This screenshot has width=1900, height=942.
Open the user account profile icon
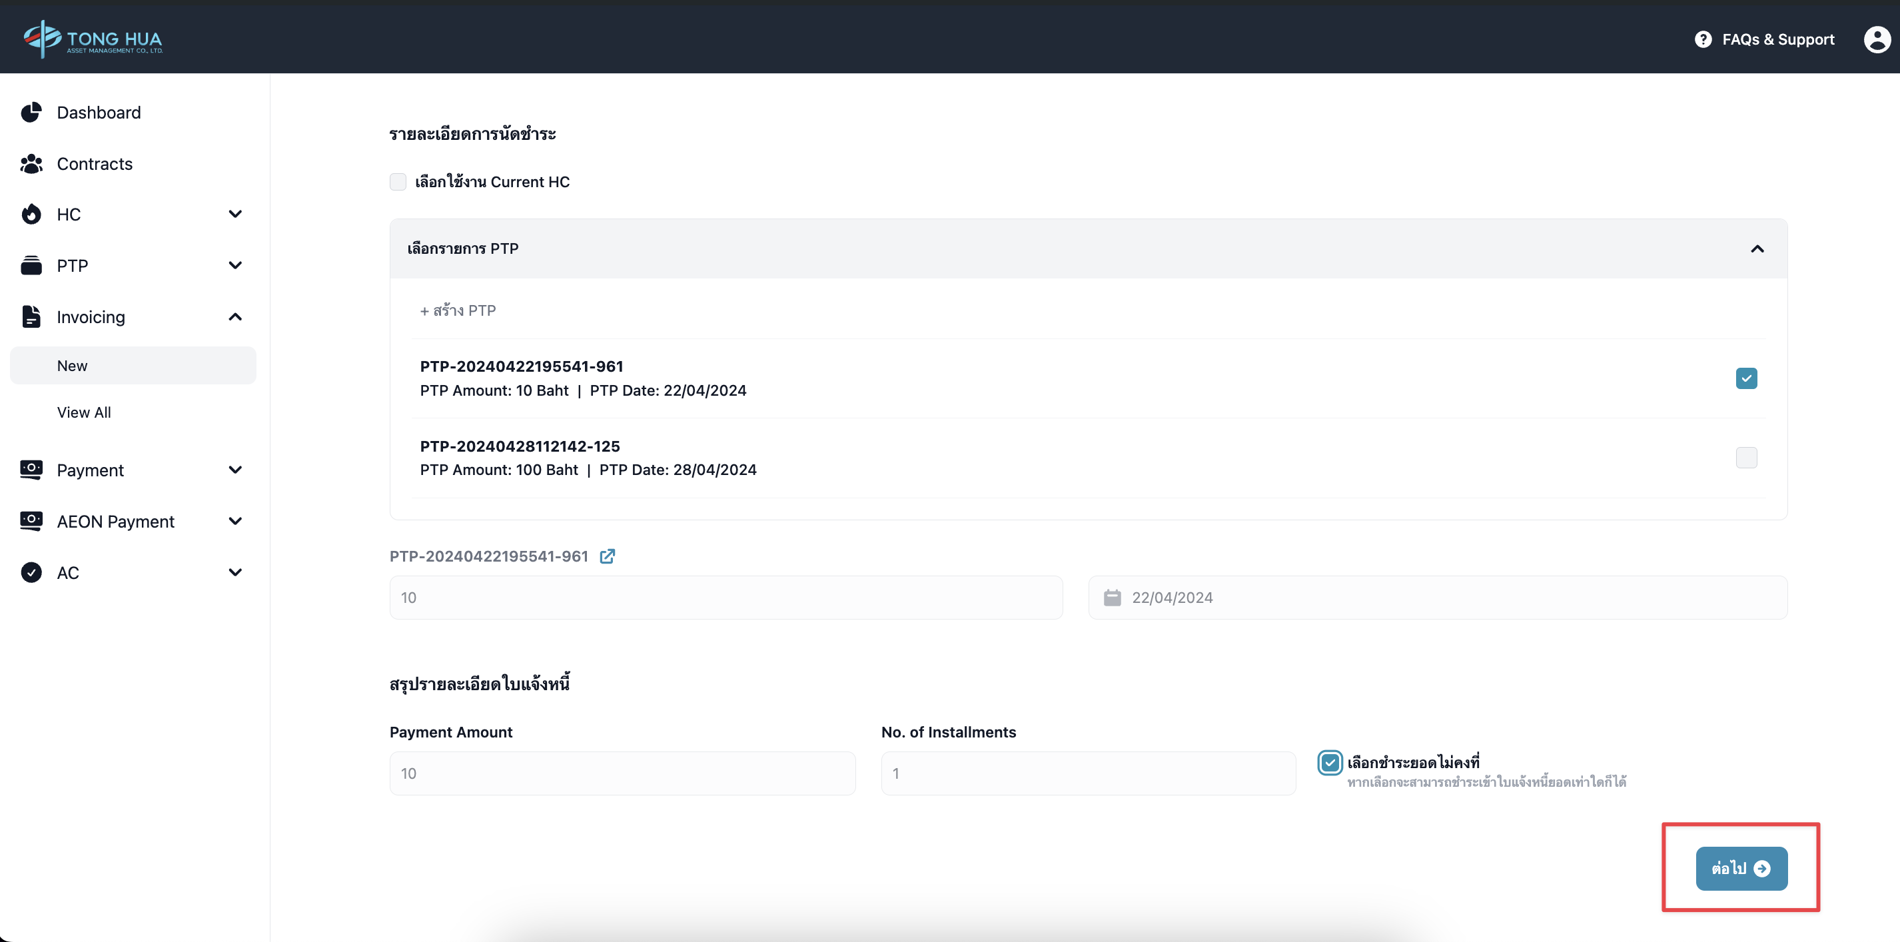pyautogui.click(x=1877, y=39)
